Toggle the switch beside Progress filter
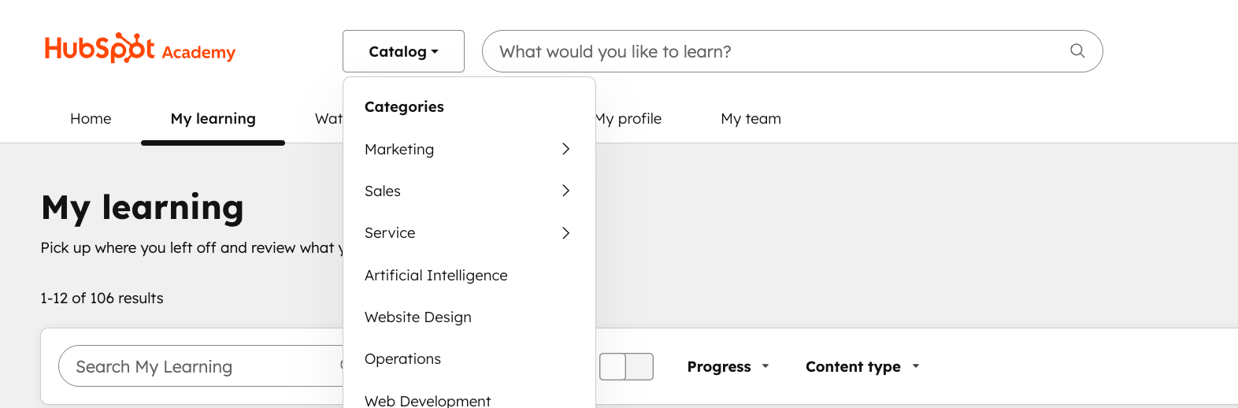The image size is (1238, 408). tap(626, 366)
